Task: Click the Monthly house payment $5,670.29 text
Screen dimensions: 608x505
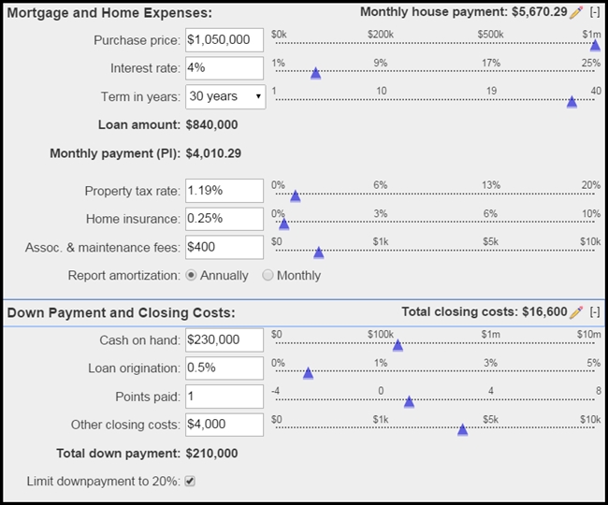Action: tap(464, 12)
